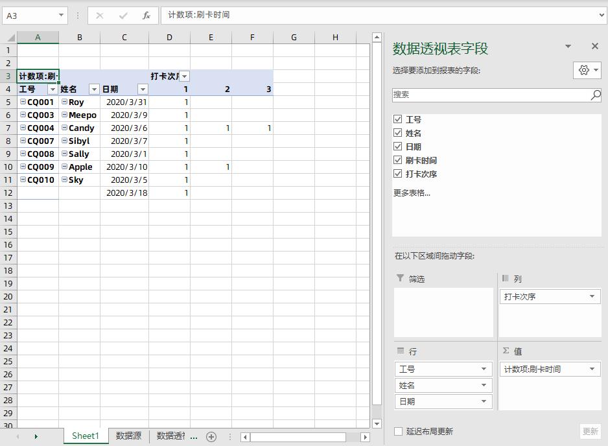The height and width of the screenshot is (446, 608).
Task: Uncheck the 刷卡时间 field
Action: tap(397, 160)
